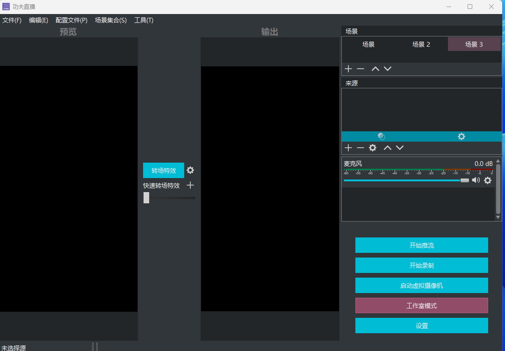
Task: Move the source down with the down chevron
Action: tap(400, 148)
